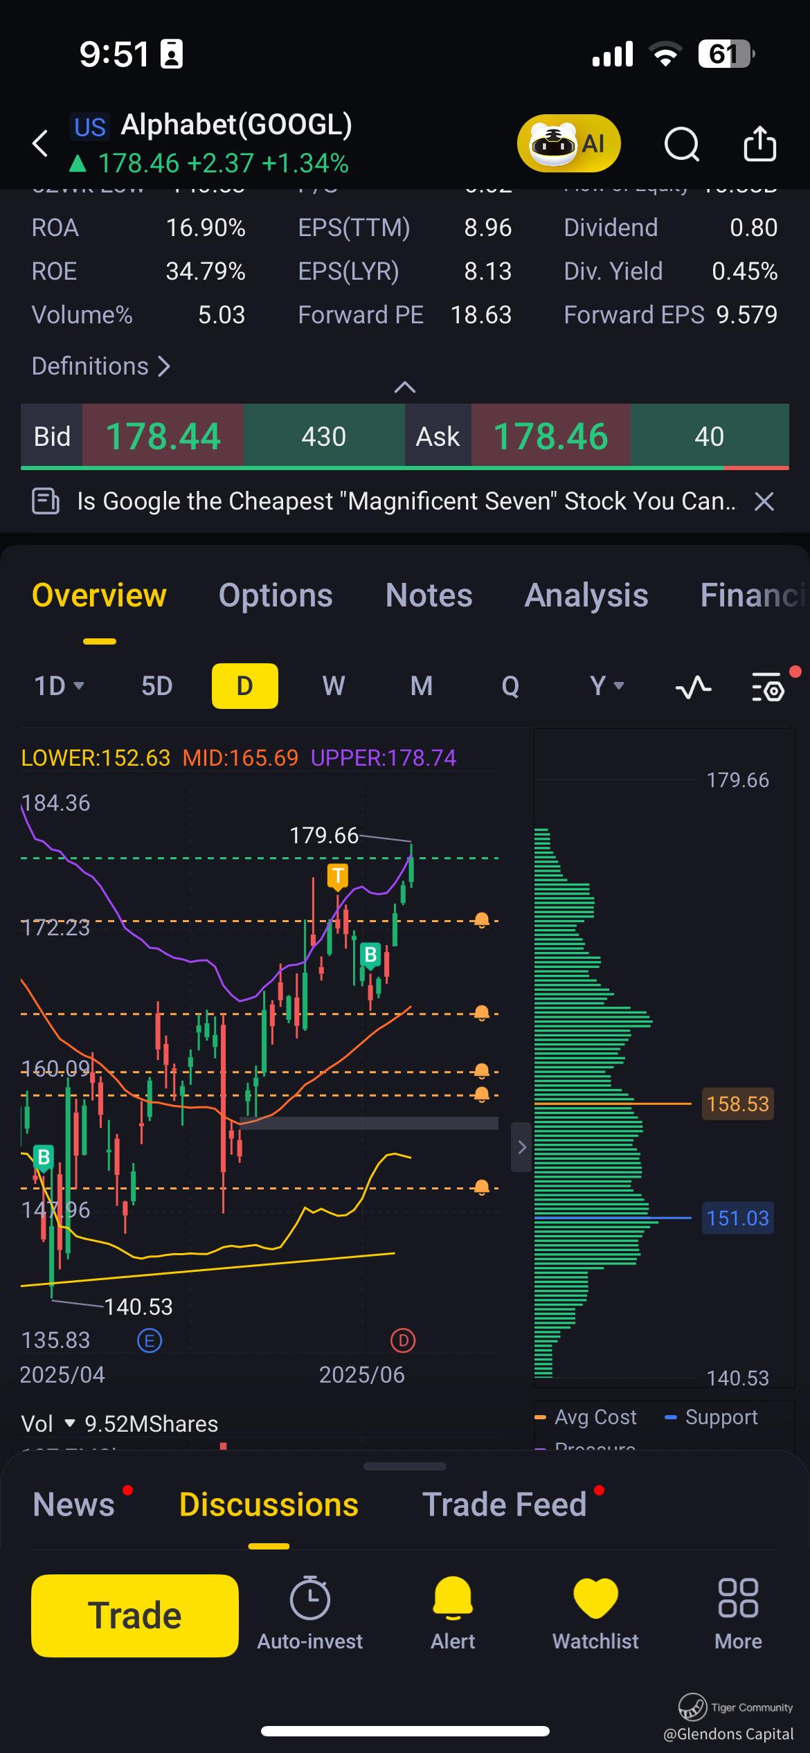
Task: Tap the Ask price 178.46
Action: tap(550, 436)
